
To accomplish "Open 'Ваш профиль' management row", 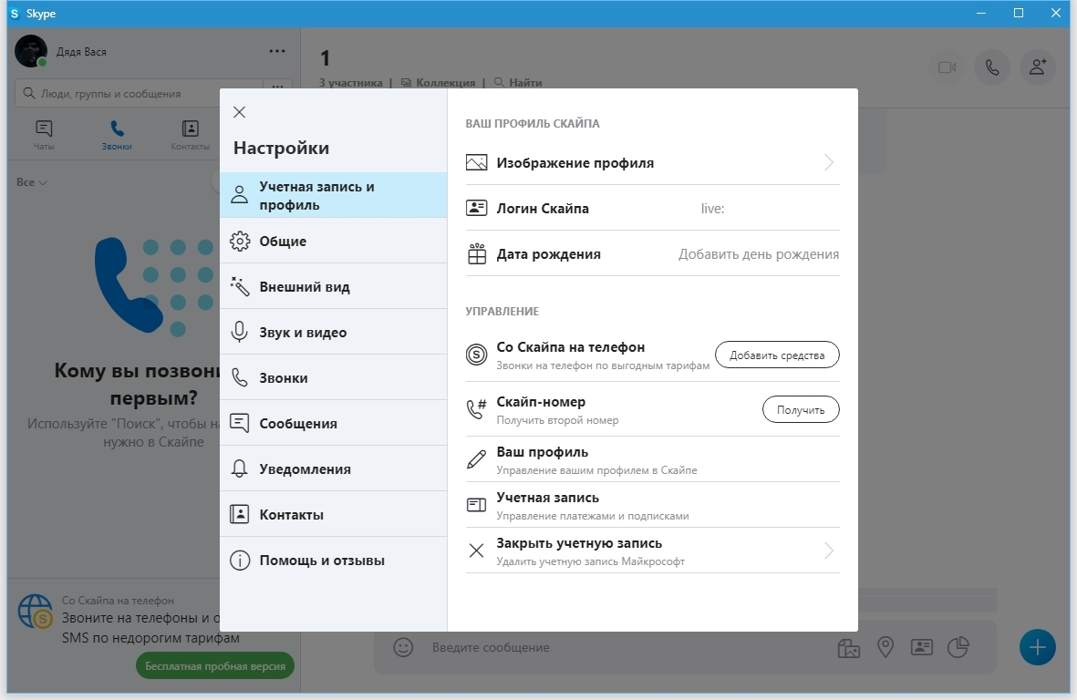I will (653, 459).
